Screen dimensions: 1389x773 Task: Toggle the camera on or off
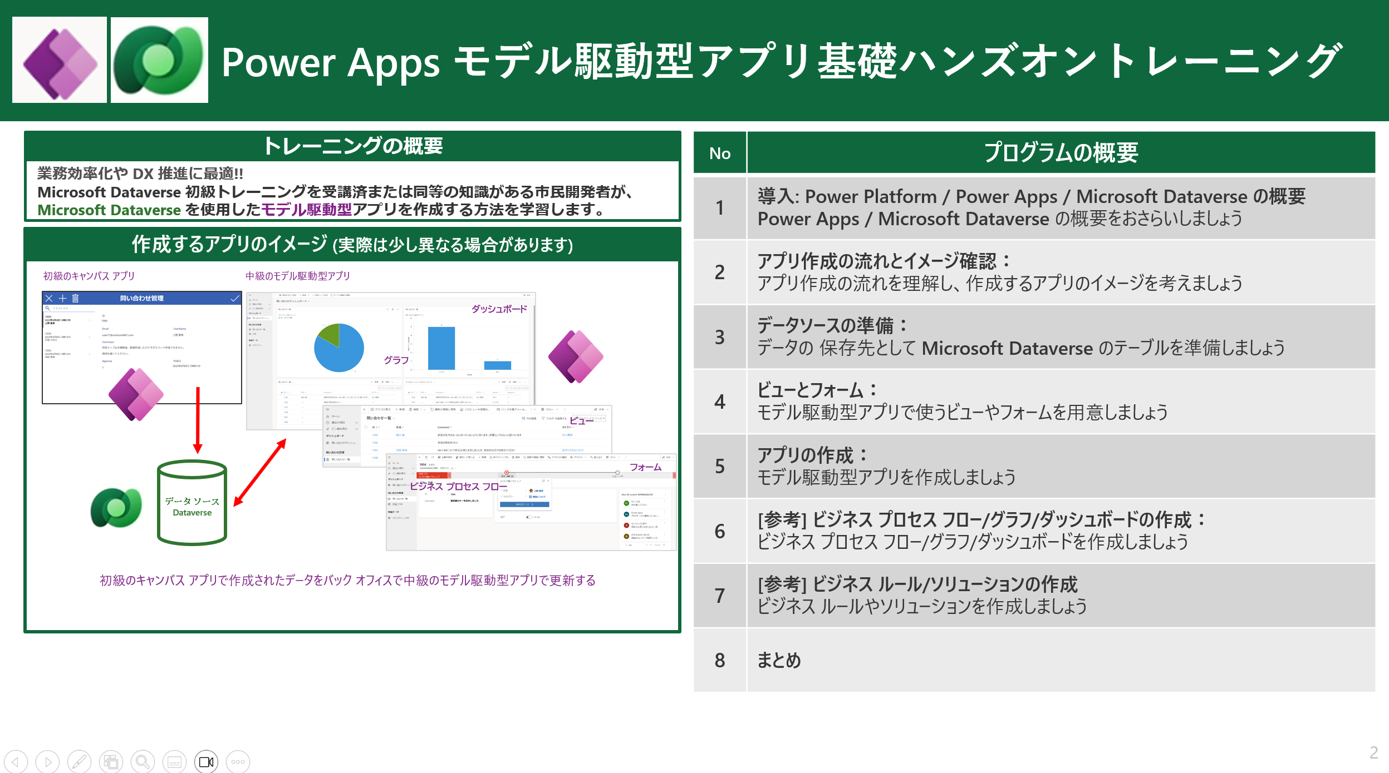(206, 762)
